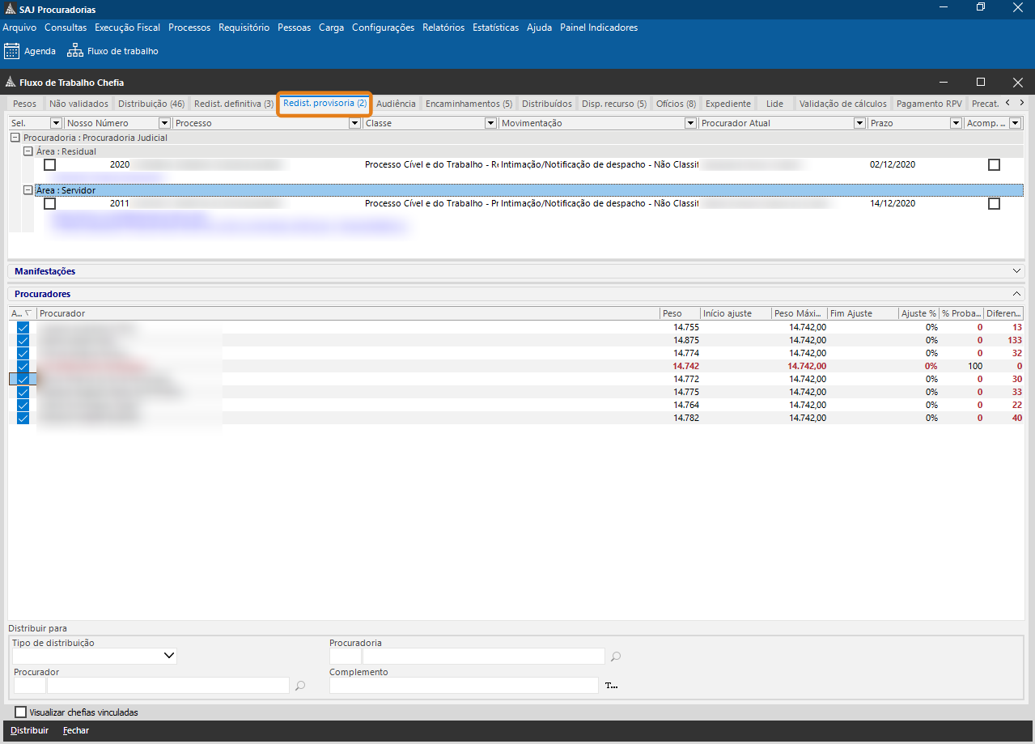This screenshot has height=744, width=1035.
Task: Check the 2011 process row checkbox
Action: [x=50, y=204]
